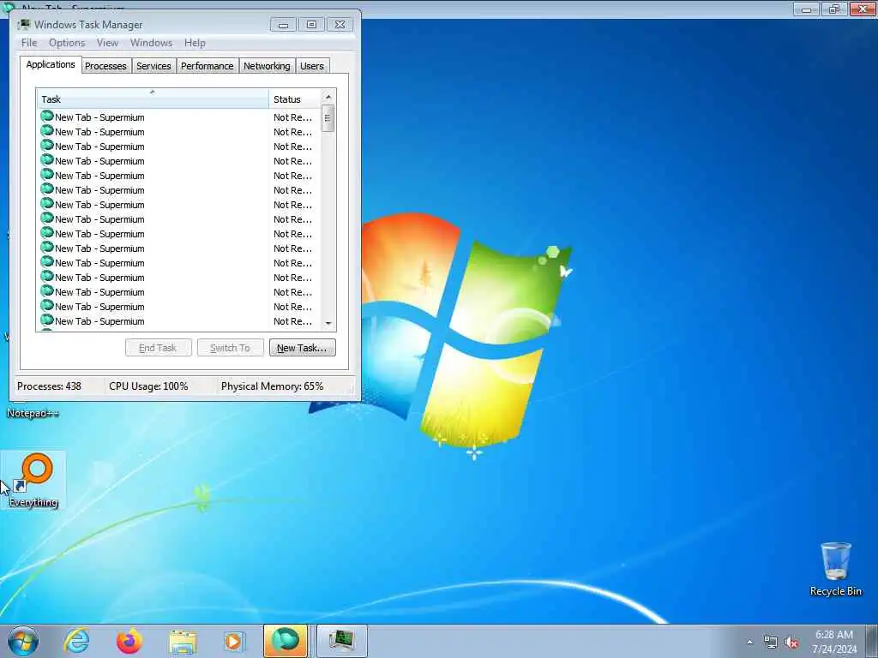Minimize the background Supermium window

click(806, 9)
